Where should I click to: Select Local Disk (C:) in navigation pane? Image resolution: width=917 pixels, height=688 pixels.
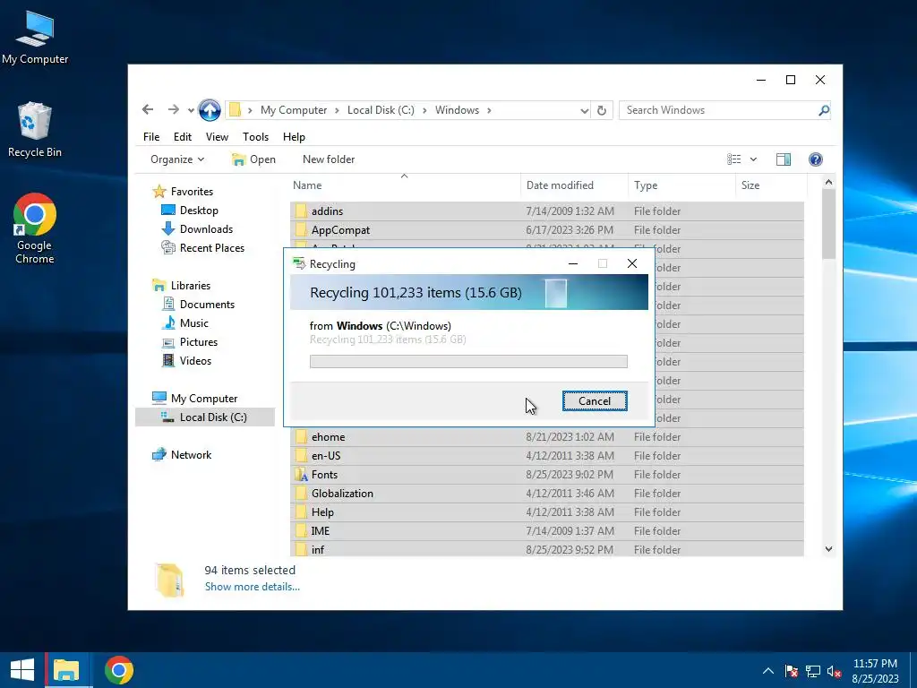pyautogui.click(x=205, y=417)
